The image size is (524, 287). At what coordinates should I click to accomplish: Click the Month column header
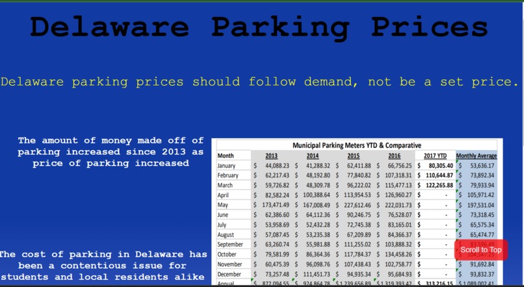click(226, 156)
